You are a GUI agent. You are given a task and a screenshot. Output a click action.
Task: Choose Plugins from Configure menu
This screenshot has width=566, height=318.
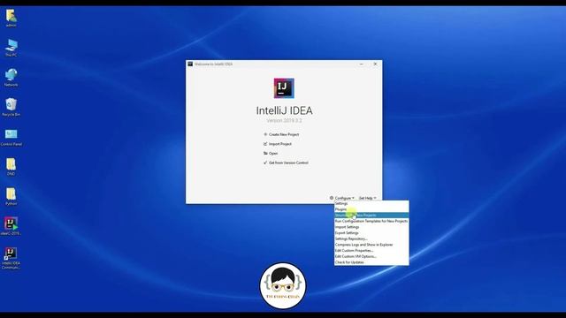click(371, 209)
